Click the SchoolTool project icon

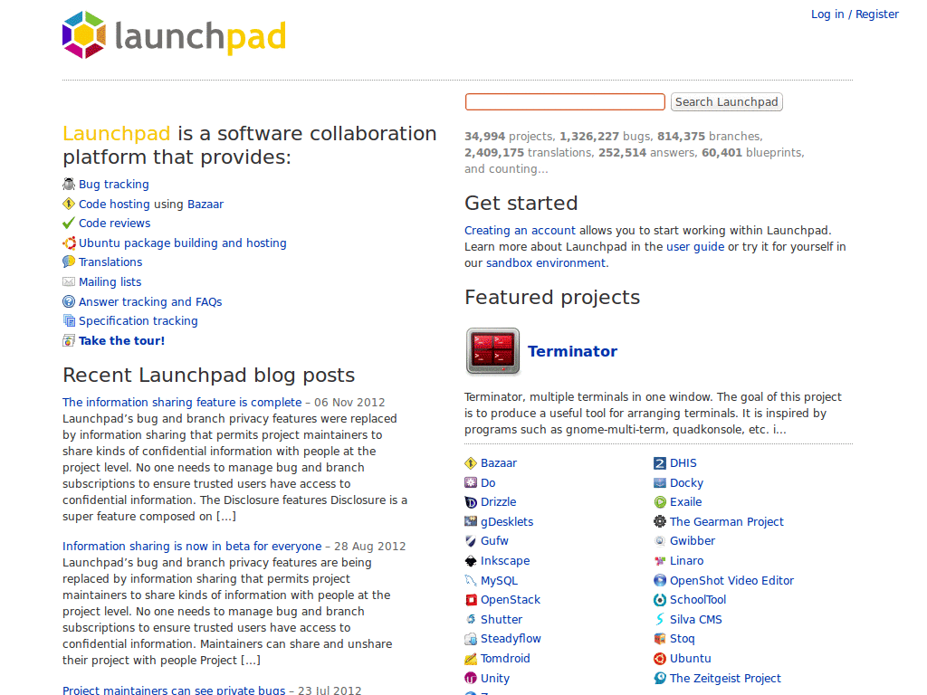pos(660,600)
